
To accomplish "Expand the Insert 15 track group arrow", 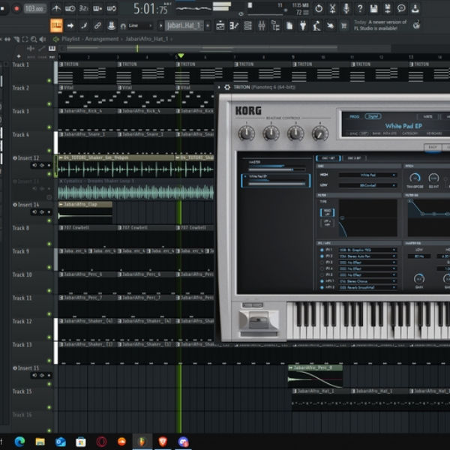I will click(x=15, y=368).
